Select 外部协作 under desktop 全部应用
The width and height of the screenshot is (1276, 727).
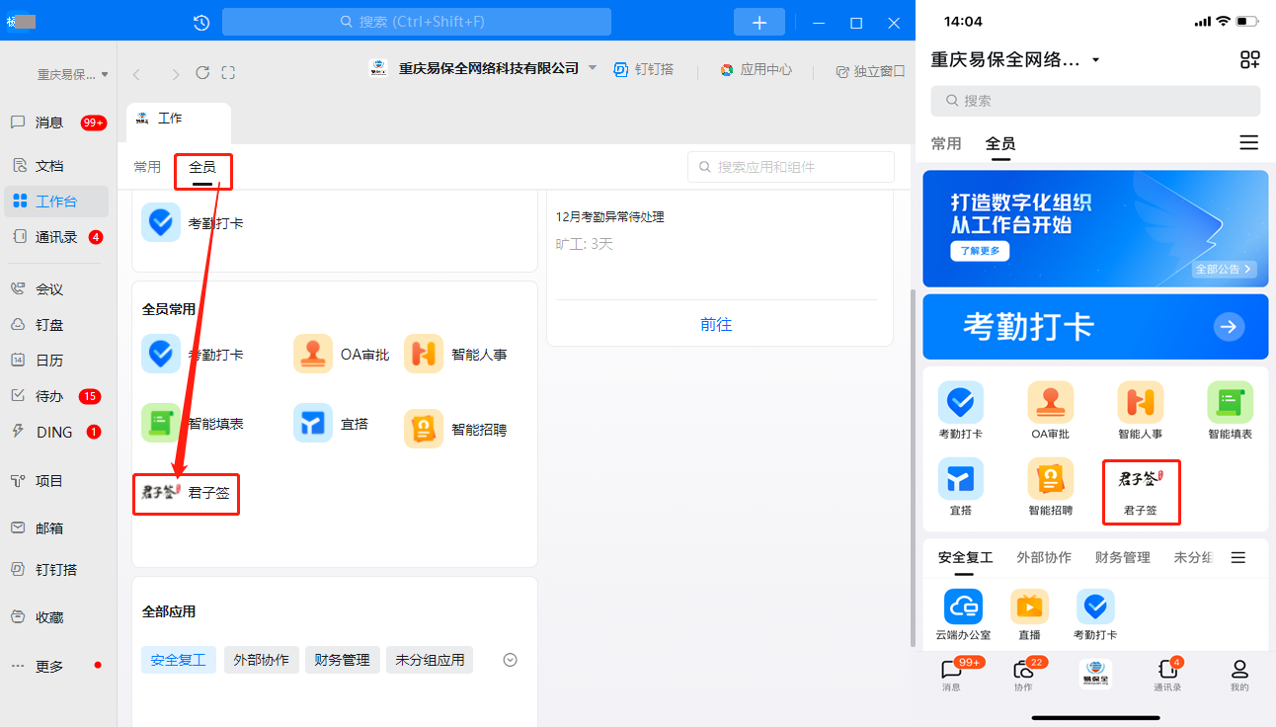point(262,660)
